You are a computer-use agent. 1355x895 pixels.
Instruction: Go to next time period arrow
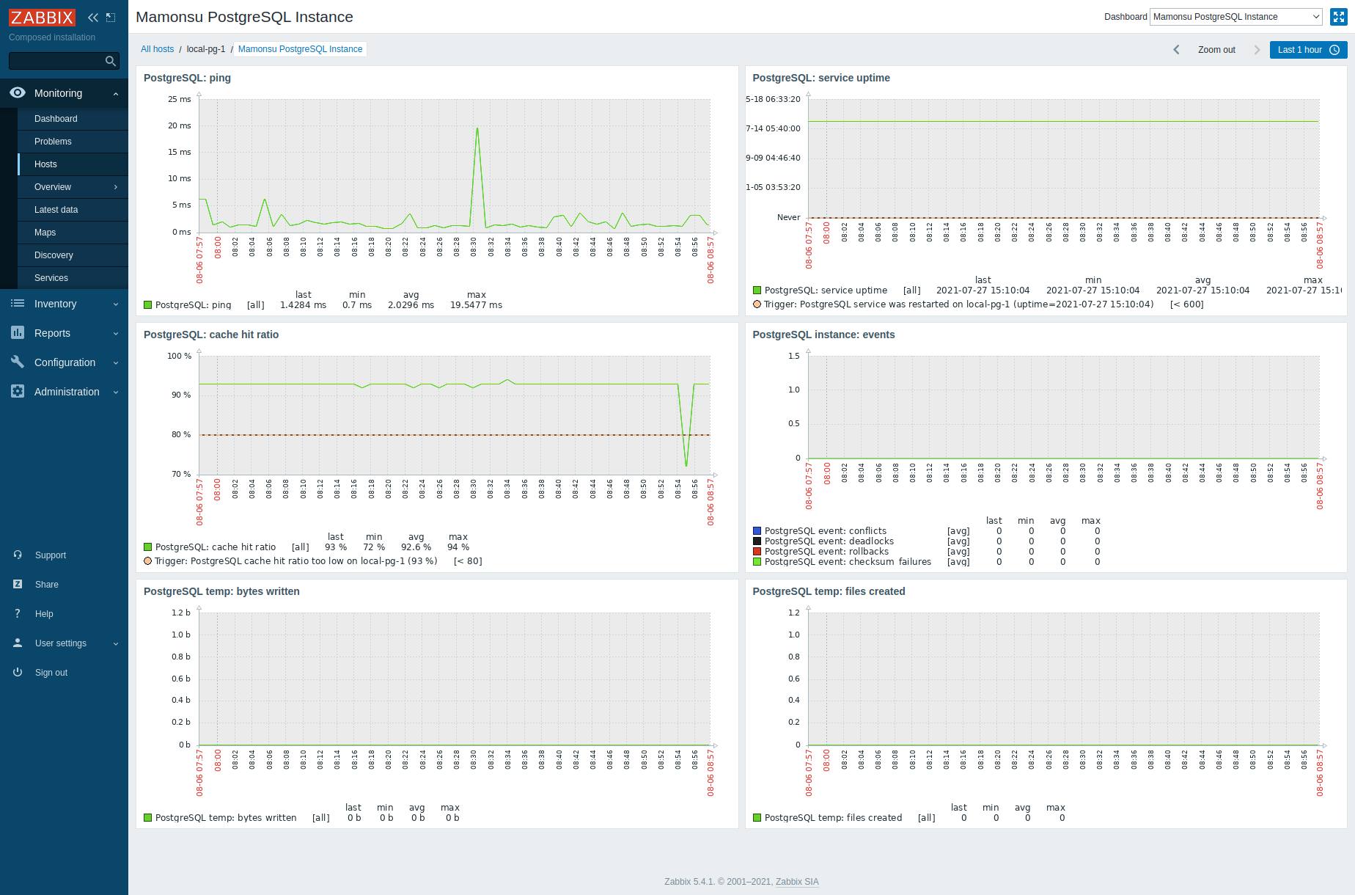pyautogui.click(x=1257, y=50)
